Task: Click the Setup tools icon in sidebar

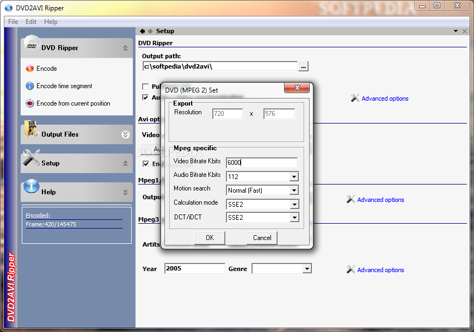Action: tap(32, 158)
